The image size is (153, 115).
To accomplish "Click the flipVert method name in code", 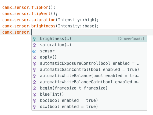I will point(41,14).
